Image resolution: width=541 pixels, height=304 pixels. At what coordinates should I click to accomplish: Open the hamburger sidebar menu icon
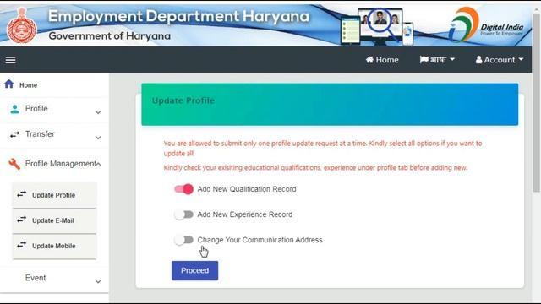coord(10,60)
